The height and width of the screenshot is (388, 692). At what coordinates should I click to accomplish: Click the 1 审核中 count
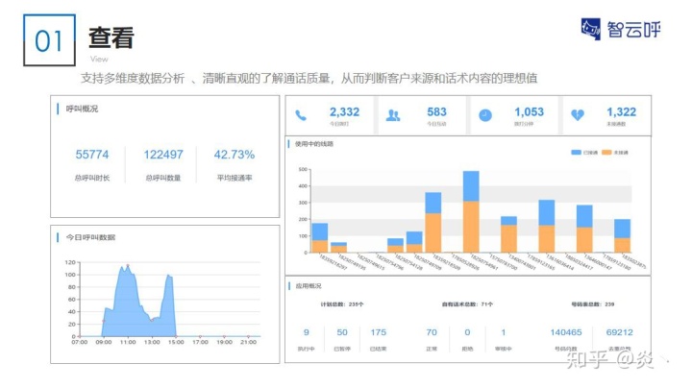pos(503,332)
